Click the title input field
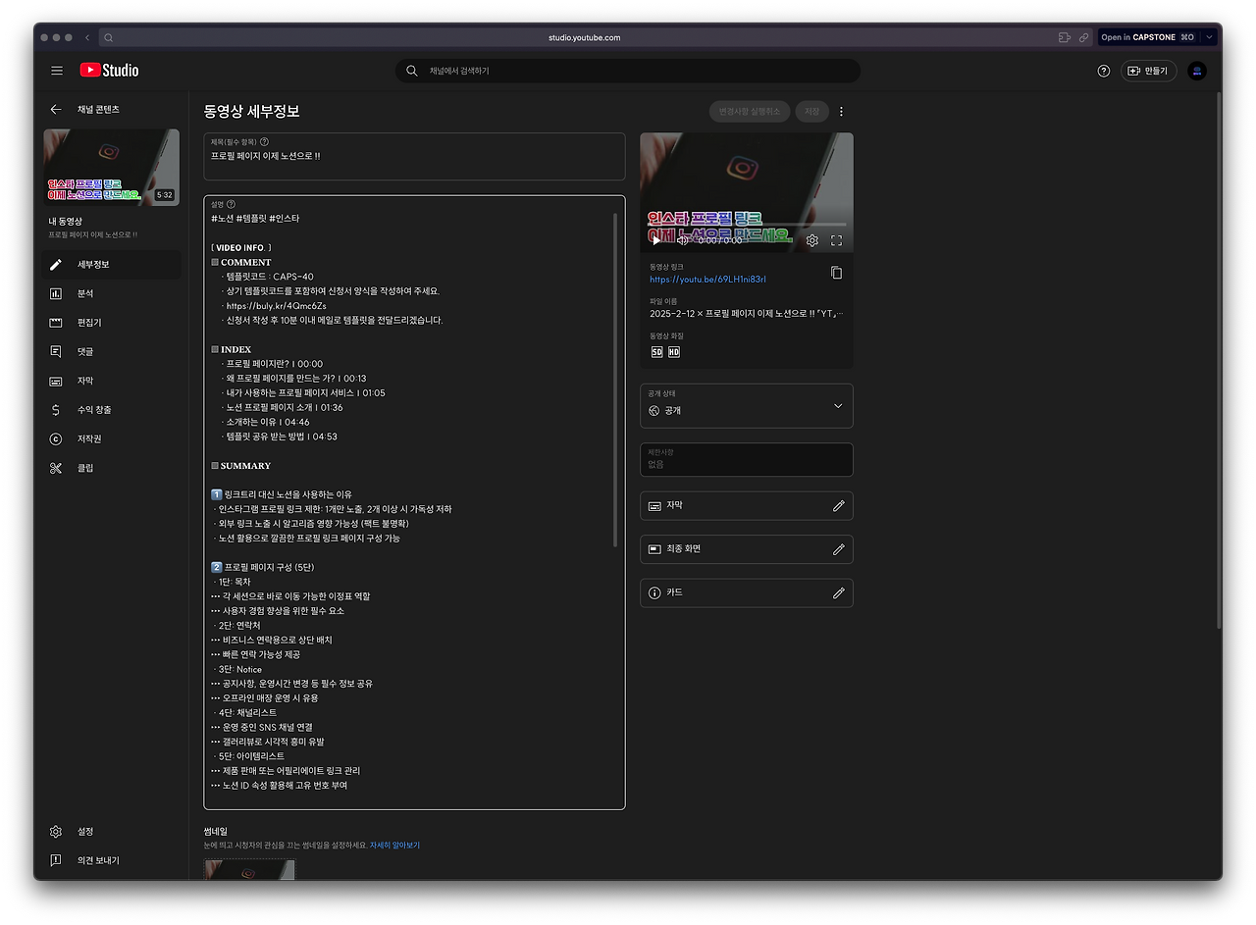This screenshot has width=1256, height=925. coord(414,157)
